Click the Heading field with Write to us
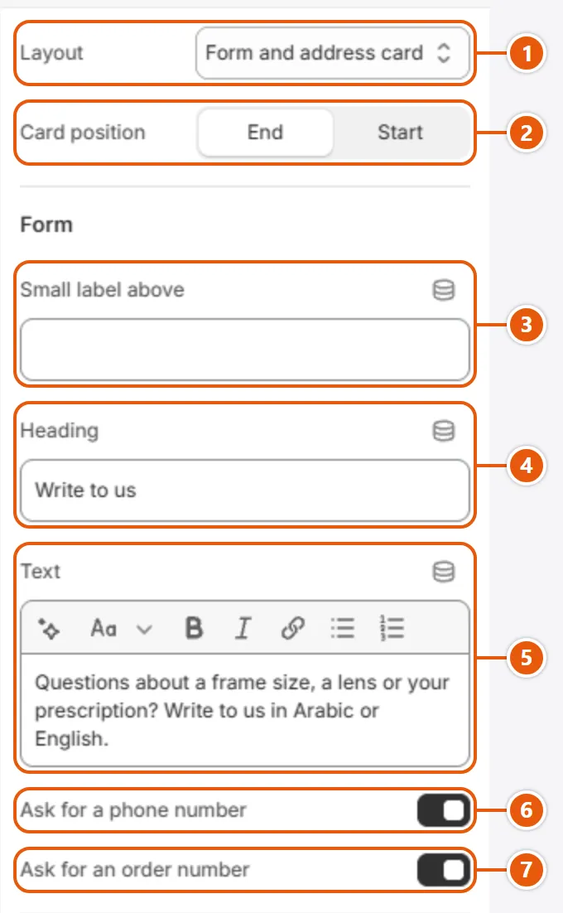The width and height of the screenshot is (563, 913). pos(245,490)
